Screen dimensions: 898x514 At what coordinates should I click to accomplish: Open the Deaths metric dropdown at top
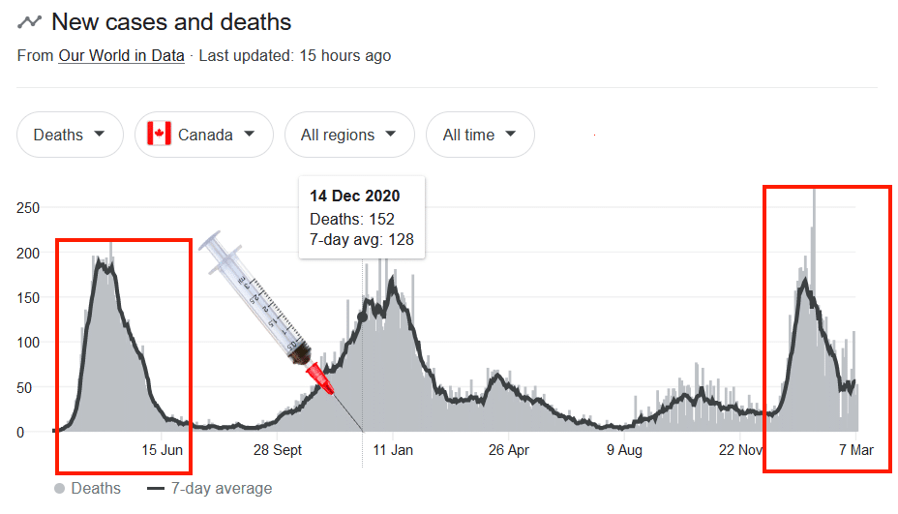pos(70,135)
